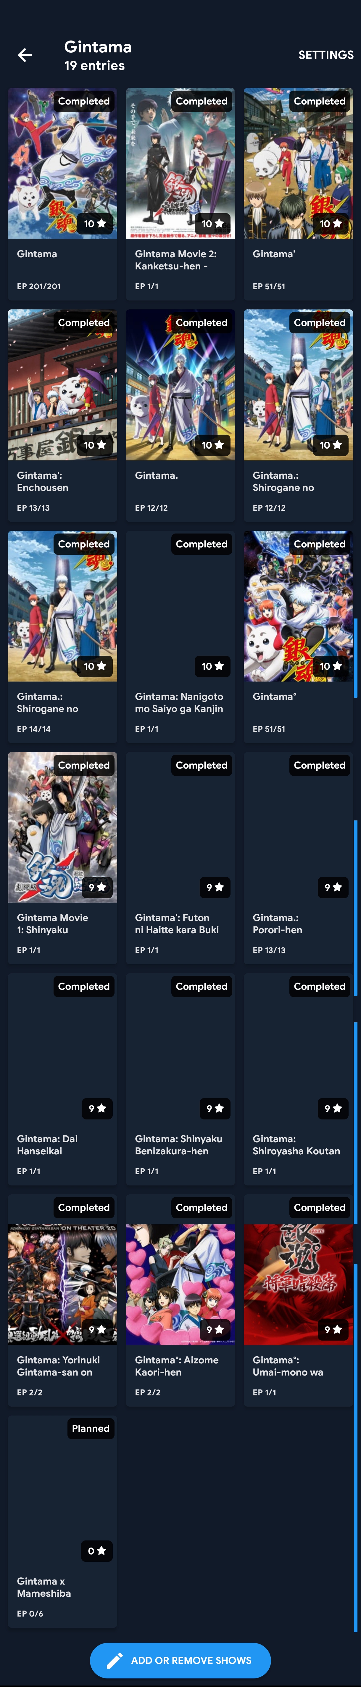The width and height of the screenshot is (361, 1687).
Task: Click the 10 star rating on Nanigoto entry
Action: tap(212, 666)
